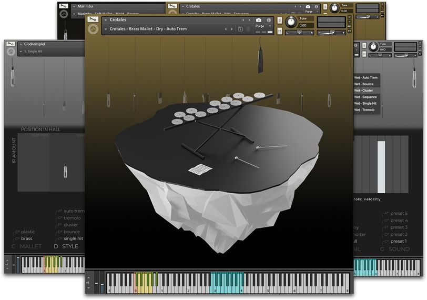Viewport: 427px width, 300px height.
Task: Click sheet music paper on the floating island
Action: (x=200, y=169)
